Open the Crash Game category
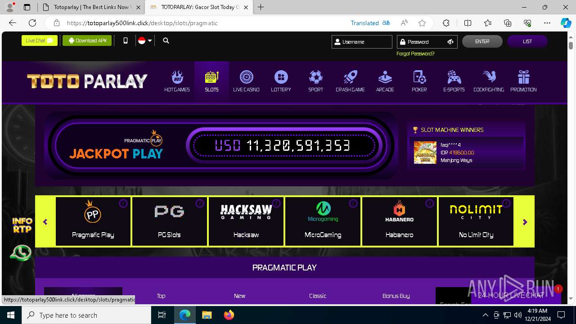576x324 pixels. point(350,81)
